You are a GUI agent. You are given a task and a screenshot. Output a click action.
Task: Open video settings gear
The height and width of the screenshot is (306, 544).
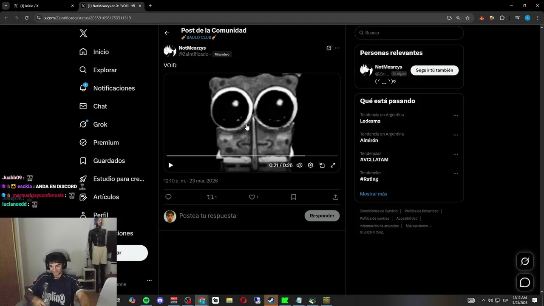pyautogui.click(x=310, y=165)
